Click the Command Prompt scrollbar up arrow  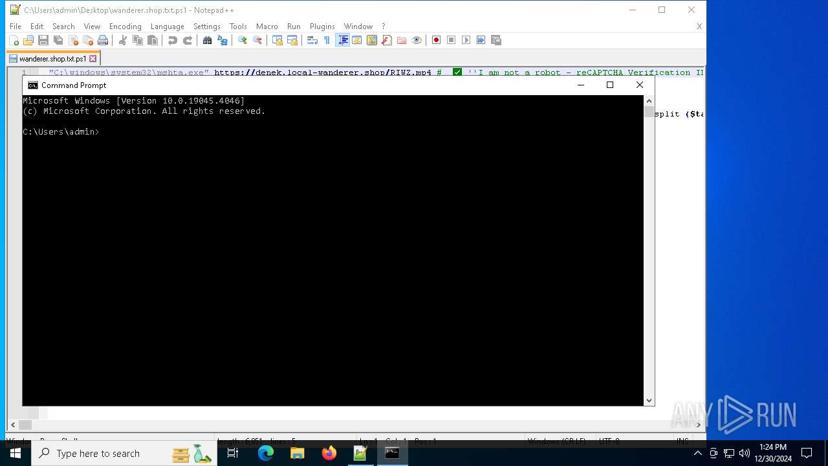(649, 101)
